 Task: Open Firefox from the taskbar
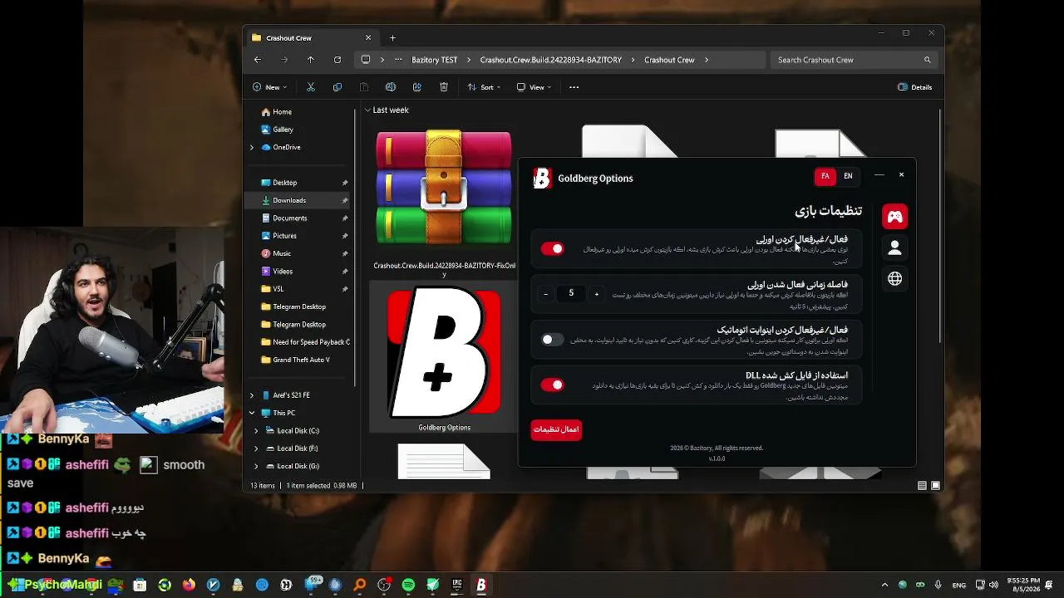click(x=189, y=585)
